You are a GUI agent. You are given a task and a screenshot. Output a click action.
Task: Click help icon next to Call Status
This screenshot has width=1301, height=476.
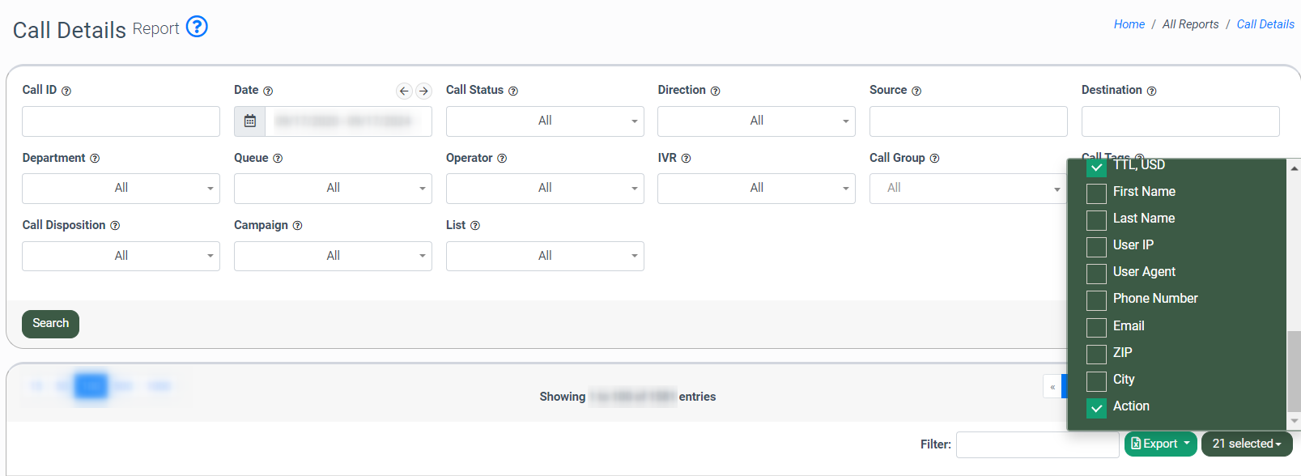pyautogui.click(x=513, y=91)
